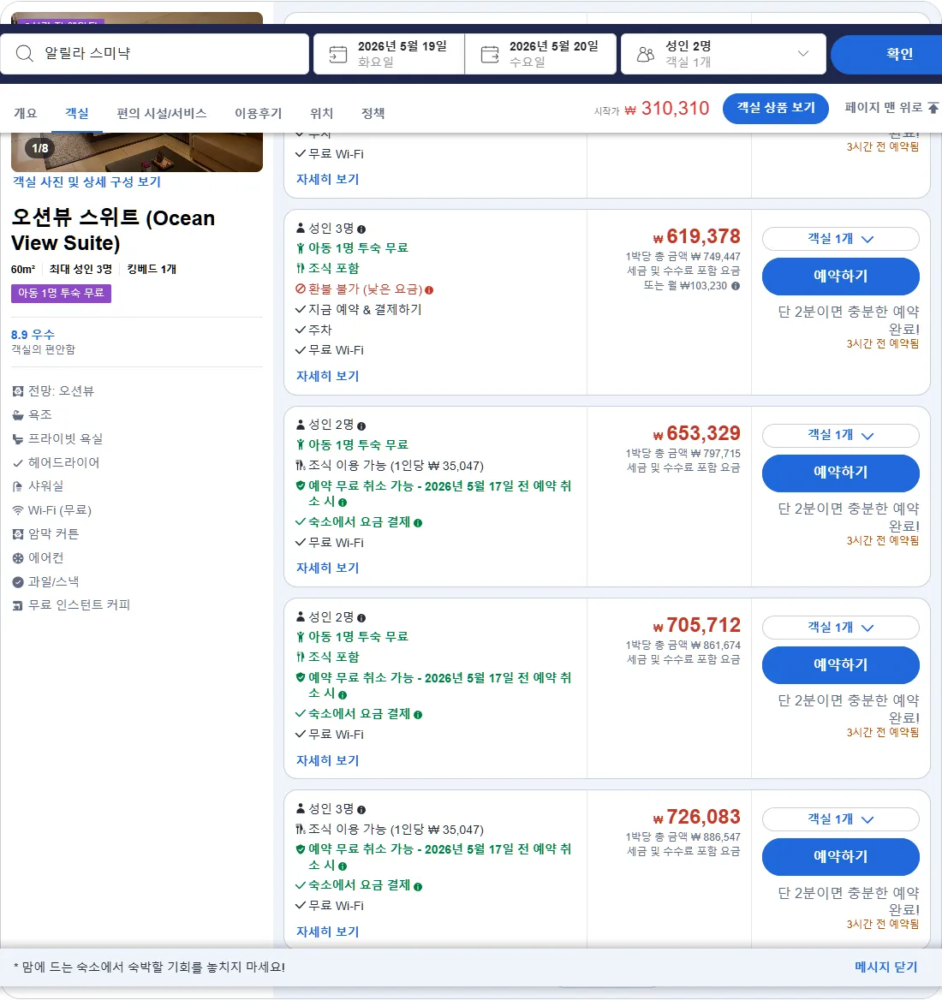The image size is (942, 1000).
Task: Open 객실 1개 dropdown for ₩726,083 offer
Action: (841, 818)
